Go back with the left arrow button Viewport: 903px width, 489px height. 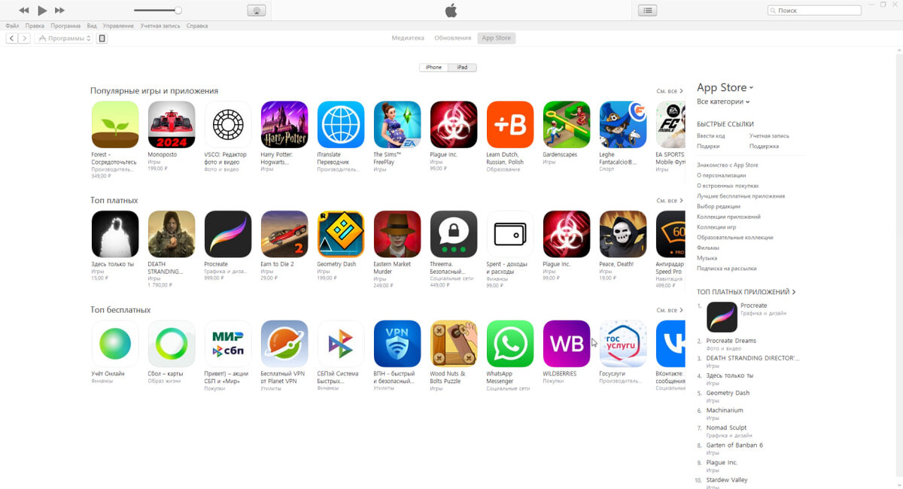[12, 38]
